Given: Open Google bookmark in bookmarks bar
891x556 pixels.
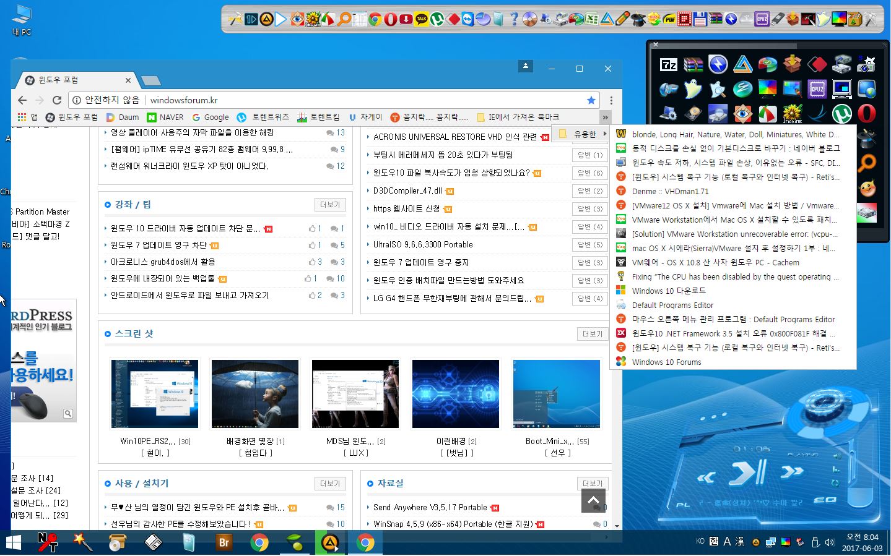Looking at the screenshot, I should [211, 117].
